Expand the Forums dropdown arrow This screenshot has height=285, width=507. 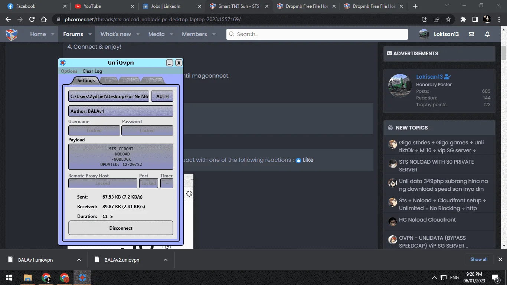pyautogui.click(x=90, y=34)
